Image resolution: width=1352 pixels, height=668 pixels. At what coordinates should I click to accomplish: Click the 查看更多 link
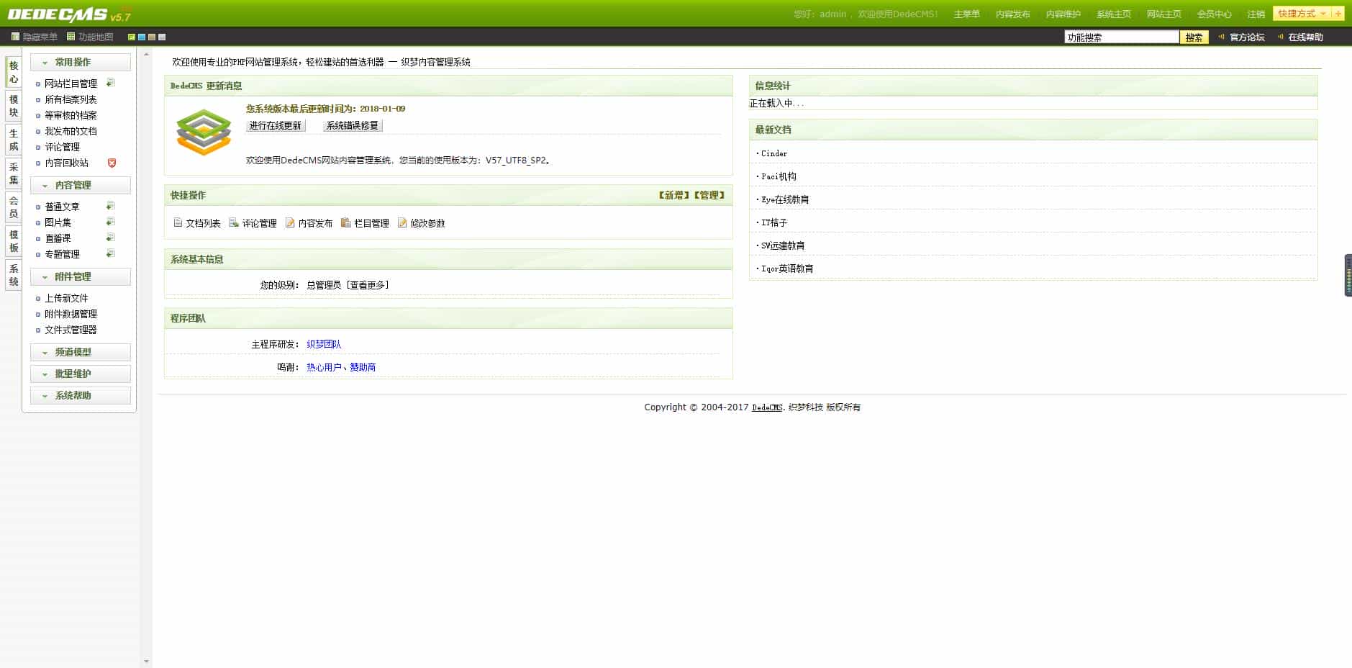368,285
